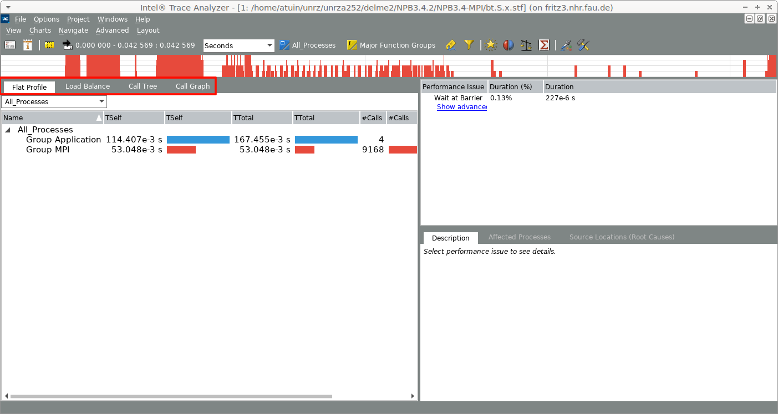This screenshot has width=778, height=414.
Task: Click the Summary Page toolbar icon
Action: point(10,45)
